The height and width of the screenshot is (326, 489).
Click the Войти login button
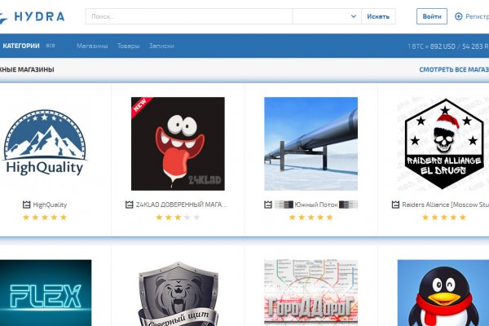pos(432,16)
